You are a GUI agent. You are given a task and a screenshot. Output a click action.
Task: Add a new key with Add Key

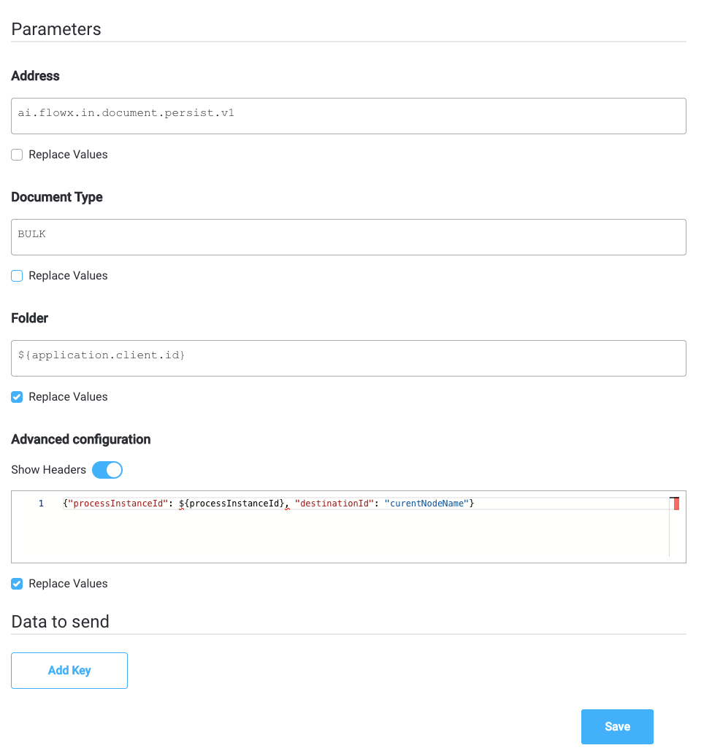coord(69,671)
